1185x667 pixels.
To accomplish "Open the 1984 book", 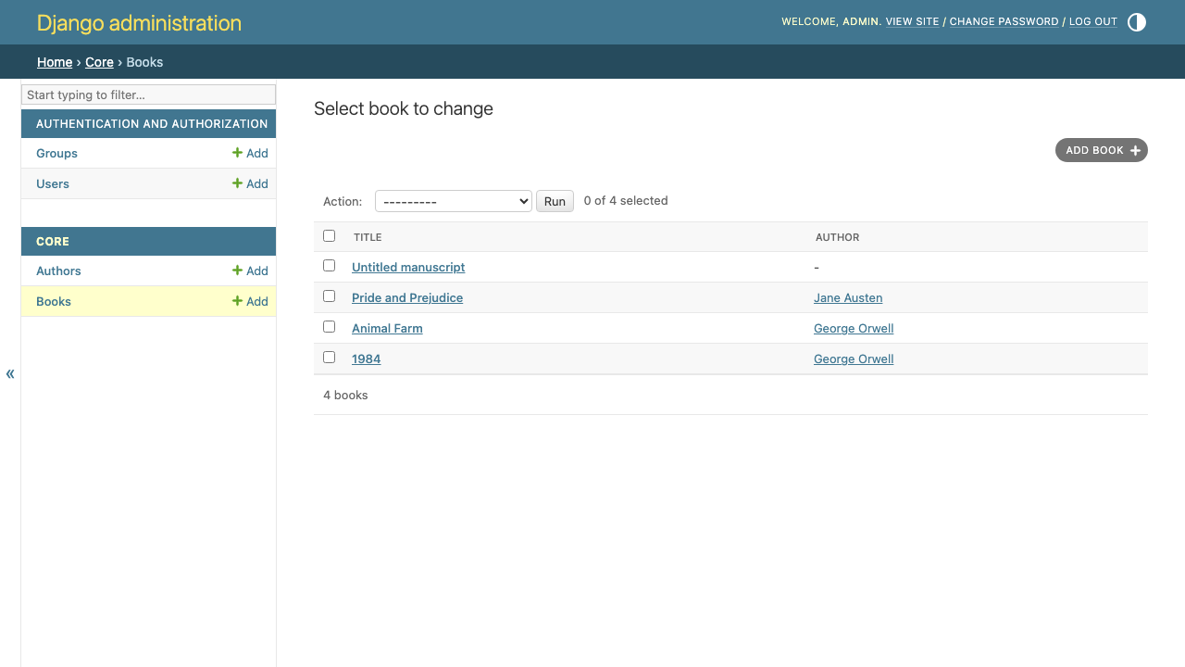I will [366, 359].
